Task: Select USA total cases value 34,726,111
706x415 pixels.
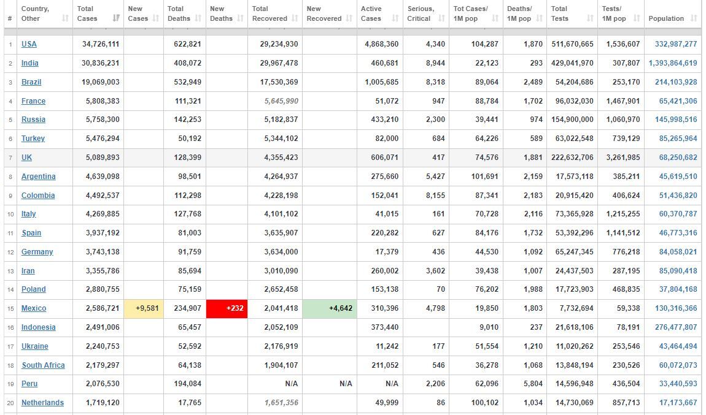Action: pyautogui.click(x=101, y=44)
